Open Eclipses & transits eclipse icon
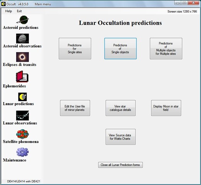The image size is (201, 185). pyautogui.click(x=22, y=57)
